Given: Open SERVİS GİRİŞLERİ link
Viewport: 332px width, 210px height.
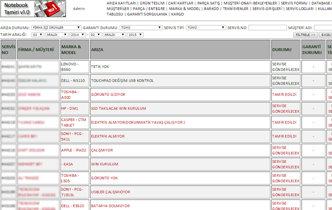Looking at the screenshot, I should pyautogui.click(x=267, y=9).
